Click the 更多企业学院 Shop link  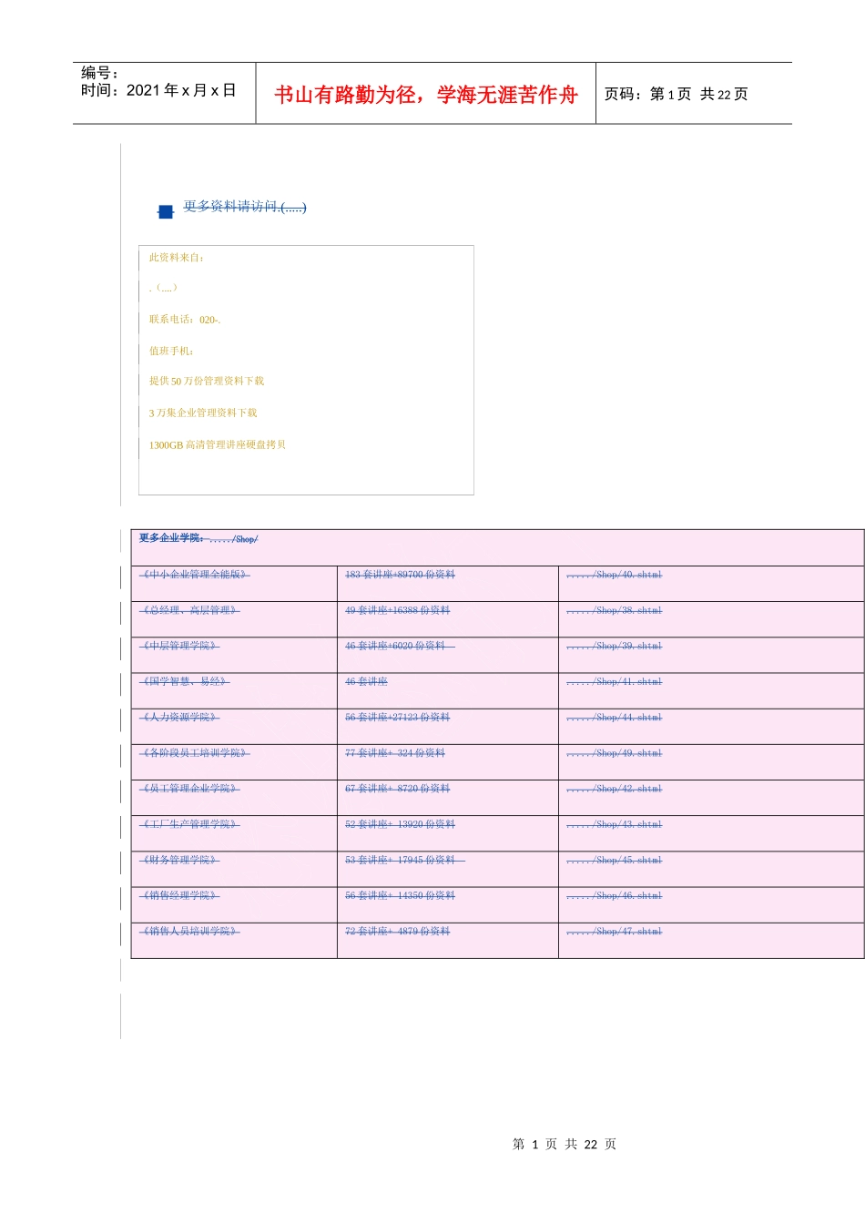(x=198, y=538)
